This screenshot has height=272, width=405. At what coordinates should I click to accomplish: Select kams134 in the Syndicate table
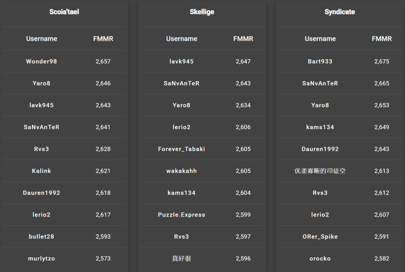[x=320, y=127]
